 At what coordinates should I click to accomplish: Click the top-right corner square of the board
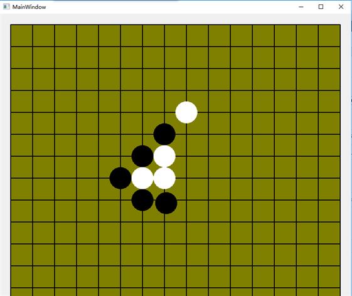click(329, 36)
